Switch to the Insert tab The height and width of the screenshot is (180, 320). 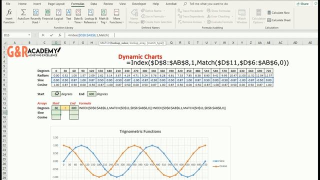click(x=37, y=3)
